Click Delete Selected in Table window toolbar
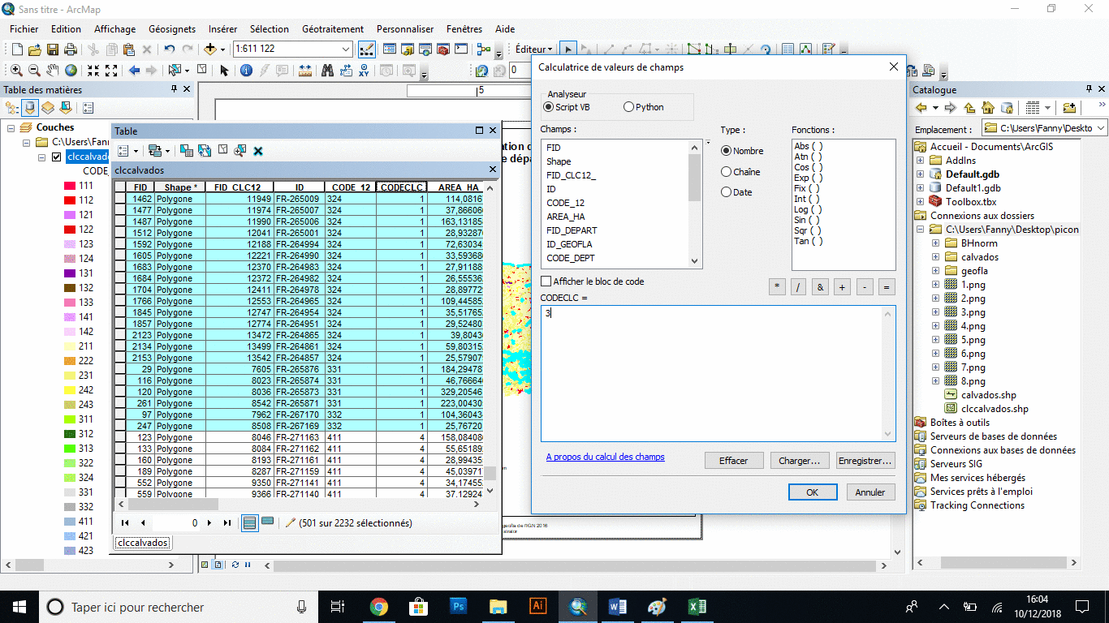1109x623 pixels. 258,151
